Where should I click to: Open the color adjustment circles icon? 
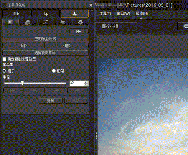(x=63, y=22)
